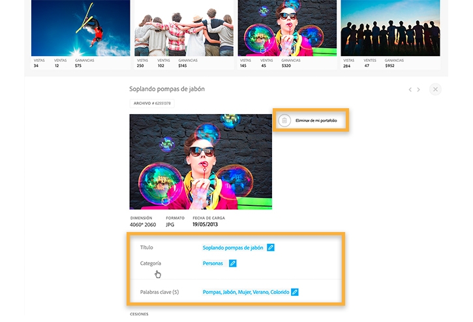
Task: Click the large soap bubbles preview image
Action: click(x=200, y=162)
